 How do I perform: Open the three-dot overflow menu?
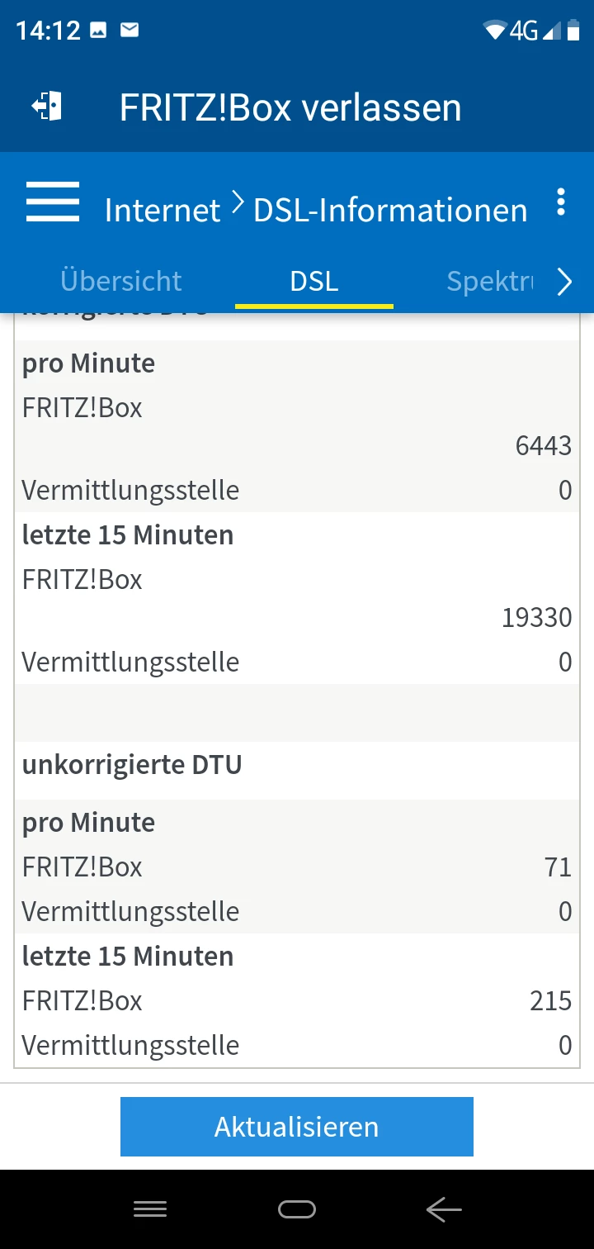[561, 202]
